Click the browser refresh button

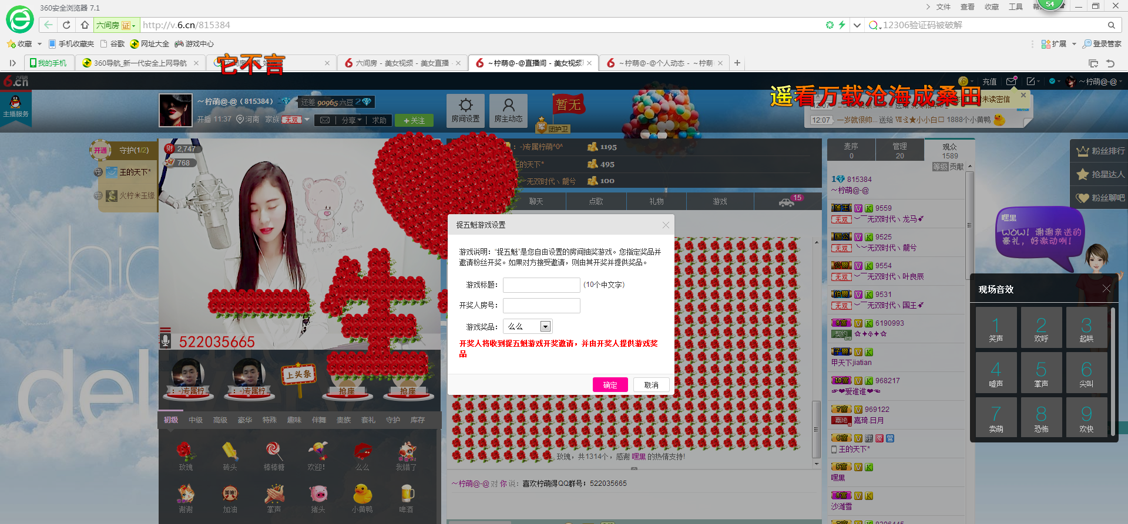pyautogui.click(x=66, y=25)
